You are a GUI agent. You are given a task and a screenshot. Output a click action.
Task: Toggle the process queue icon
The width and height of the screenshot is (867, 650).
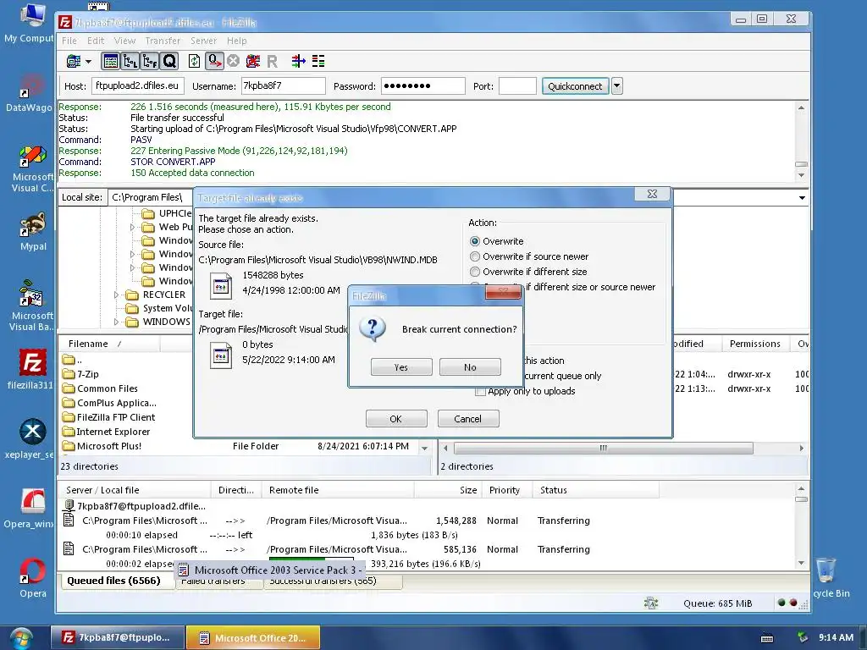tap(214, 61)
